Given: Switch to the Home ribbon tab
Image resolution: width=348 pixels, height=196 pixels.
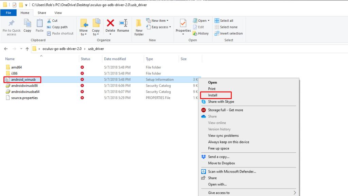Looking at the screenshot, I should [25, 13].
